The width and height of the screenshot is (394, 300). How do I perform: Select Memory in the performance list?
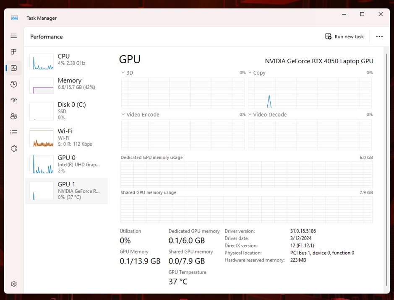point(66,85)
